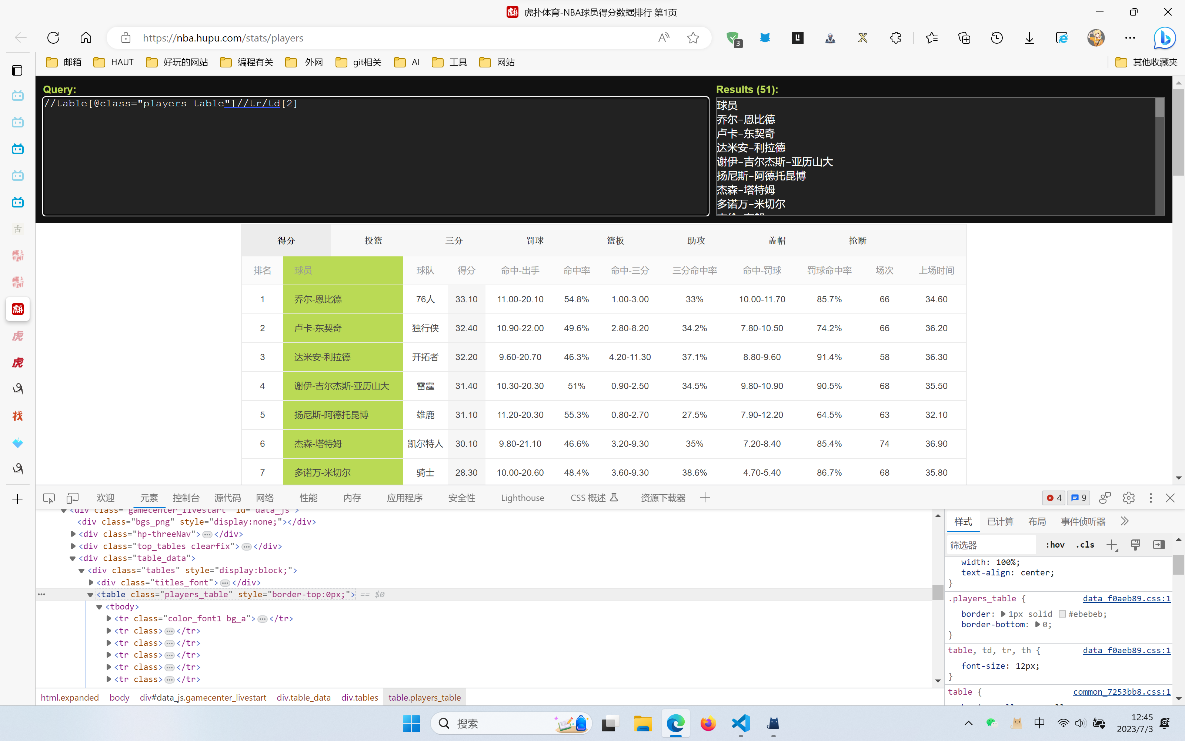Open data_f0aeb89.css:1 link for .players_table

[x=1126, y=598]
